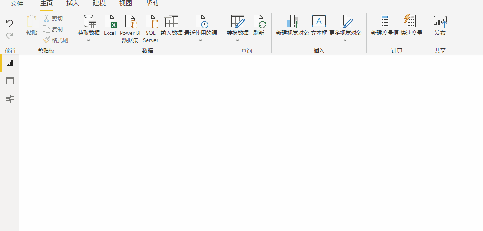Open the 帮助 ribbon tab
The height and width of the screenshot is (231, 483).
click(152, 4)
